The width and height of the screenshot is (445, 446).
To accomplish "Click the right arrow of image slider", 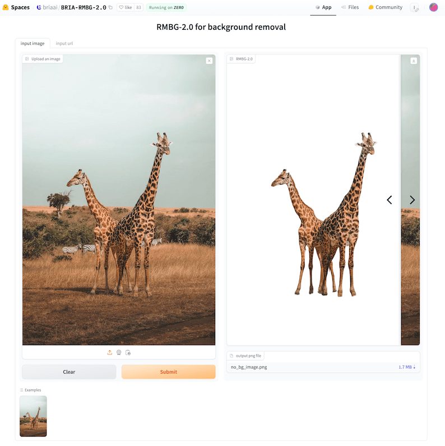I will click(x=412, y=200).
